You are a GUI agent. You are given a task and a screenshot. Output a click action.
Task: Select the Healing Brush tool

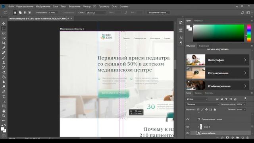tap(4, 53)
